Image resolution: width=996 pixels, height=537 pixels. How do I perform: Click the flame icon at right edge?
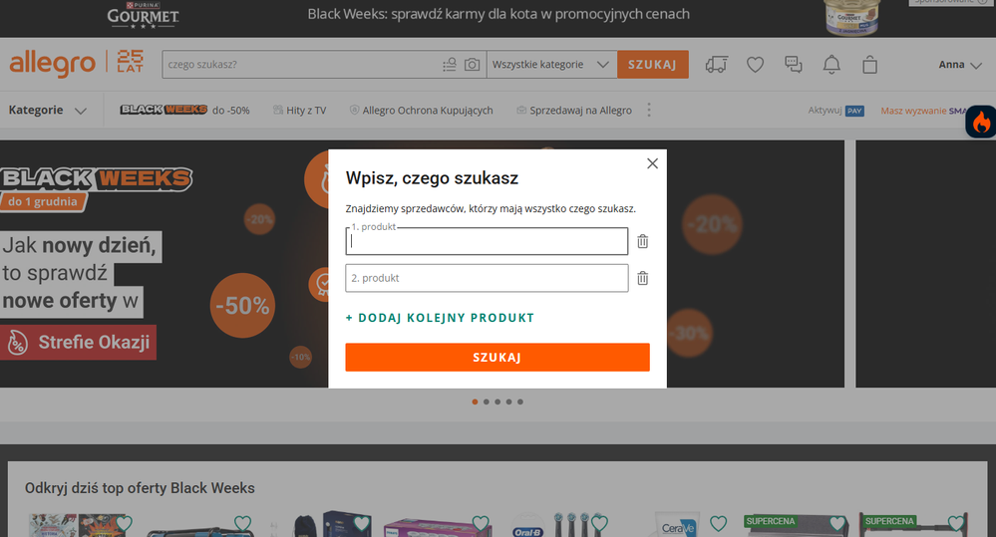pos(981,122)
